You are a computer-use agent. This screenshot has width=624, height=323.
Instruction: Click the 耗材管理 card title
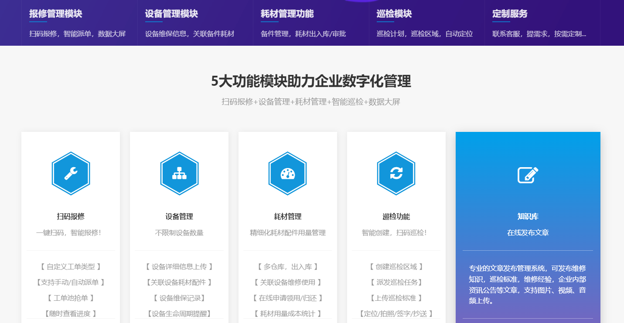(288, 216)
